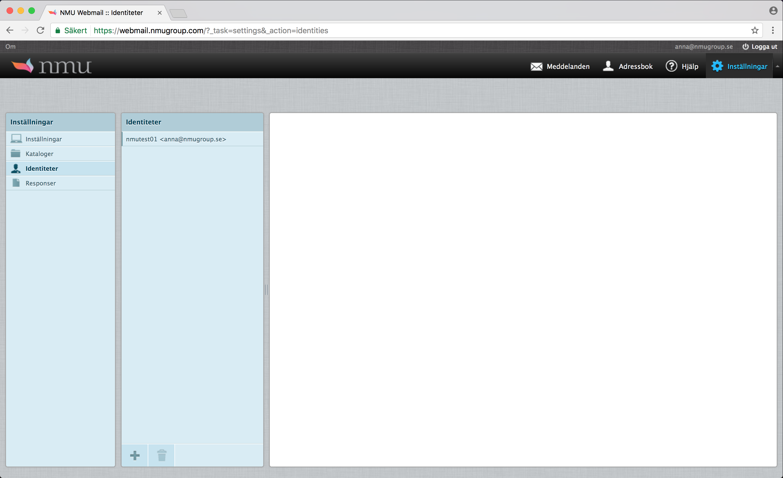Add a new identity with plus icon

coord(135,455)
